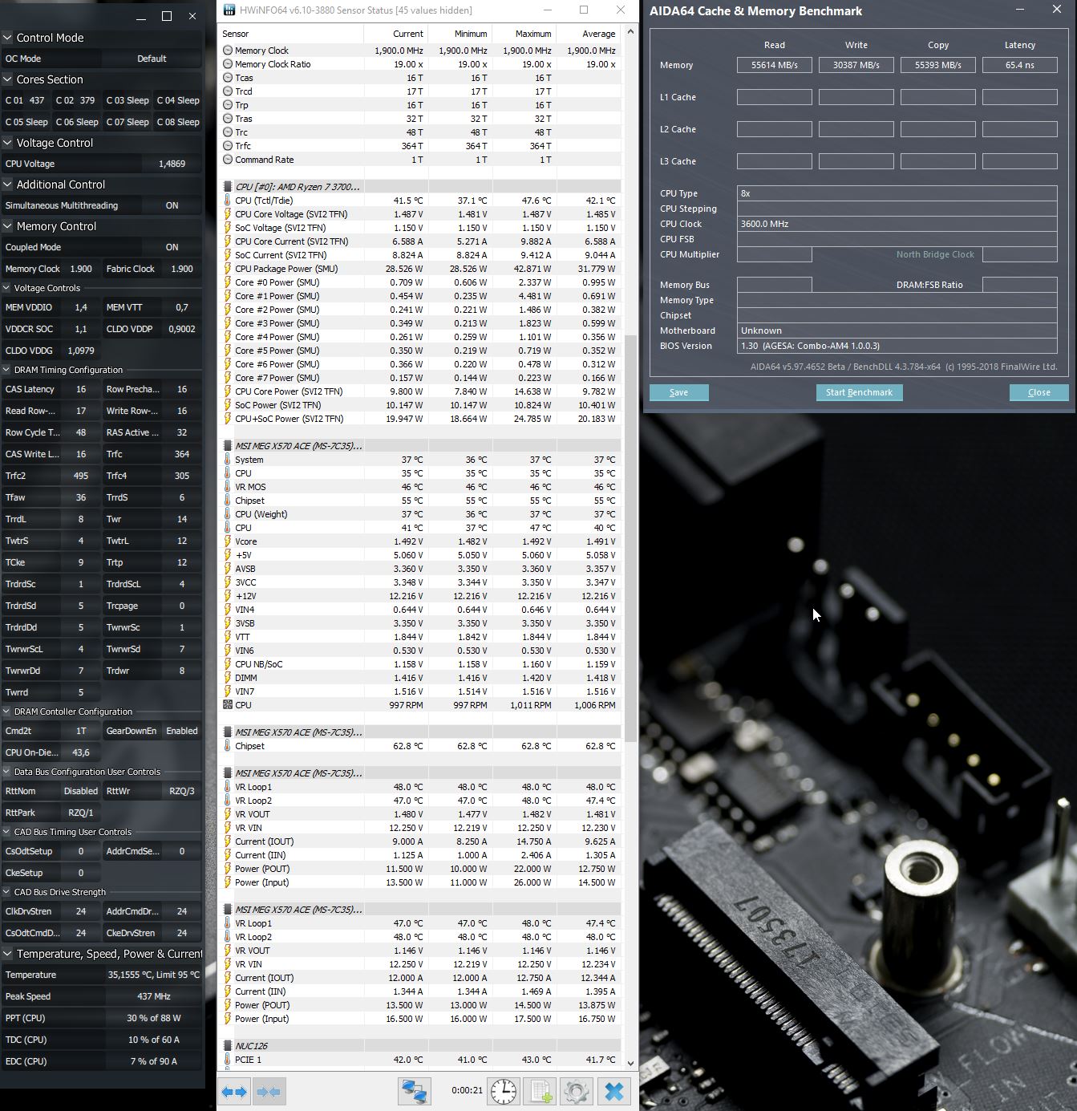Screen dimensions: 1077x1111
Task: Click the Minimum column header in HWiNFO
Action: (x=460, y=34)
